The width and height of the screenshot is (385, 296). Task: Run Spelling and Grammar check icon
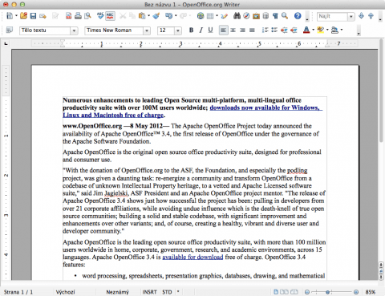100,16
